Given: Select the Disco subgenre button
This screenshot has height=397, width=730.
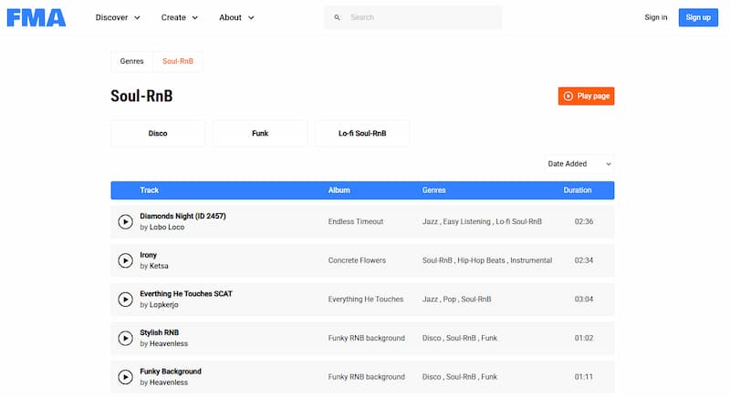Looking at the screenshot, I should point(158,133).
